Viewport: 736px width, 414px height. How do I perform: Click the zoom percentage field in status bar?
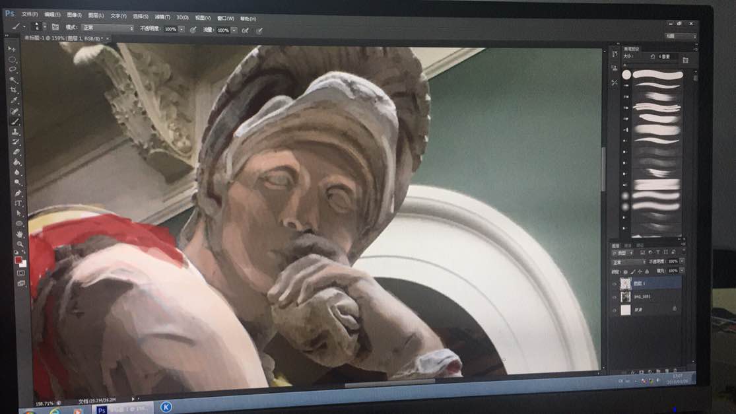point(45,403)
